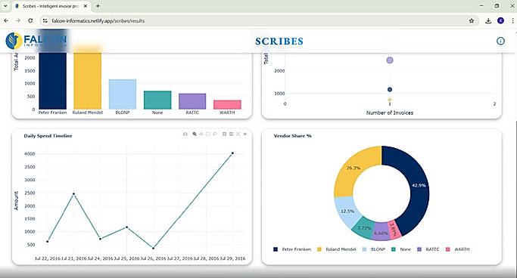
Task: Click the Jul 22 first timeline data point
Action: tap(48, 242)
